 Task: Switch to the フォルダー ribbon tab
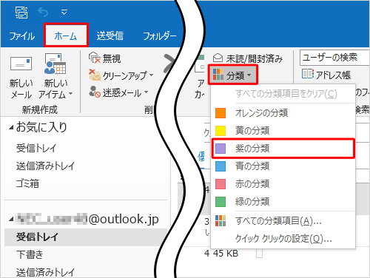pyautogui.click(x=160, y=36)
